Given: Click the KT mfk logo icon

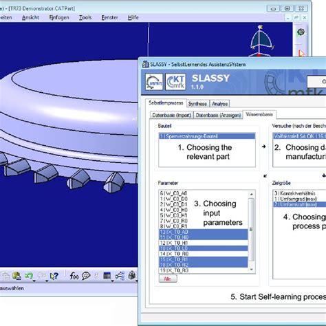Looking at the screenshot, I should point(175,82).
